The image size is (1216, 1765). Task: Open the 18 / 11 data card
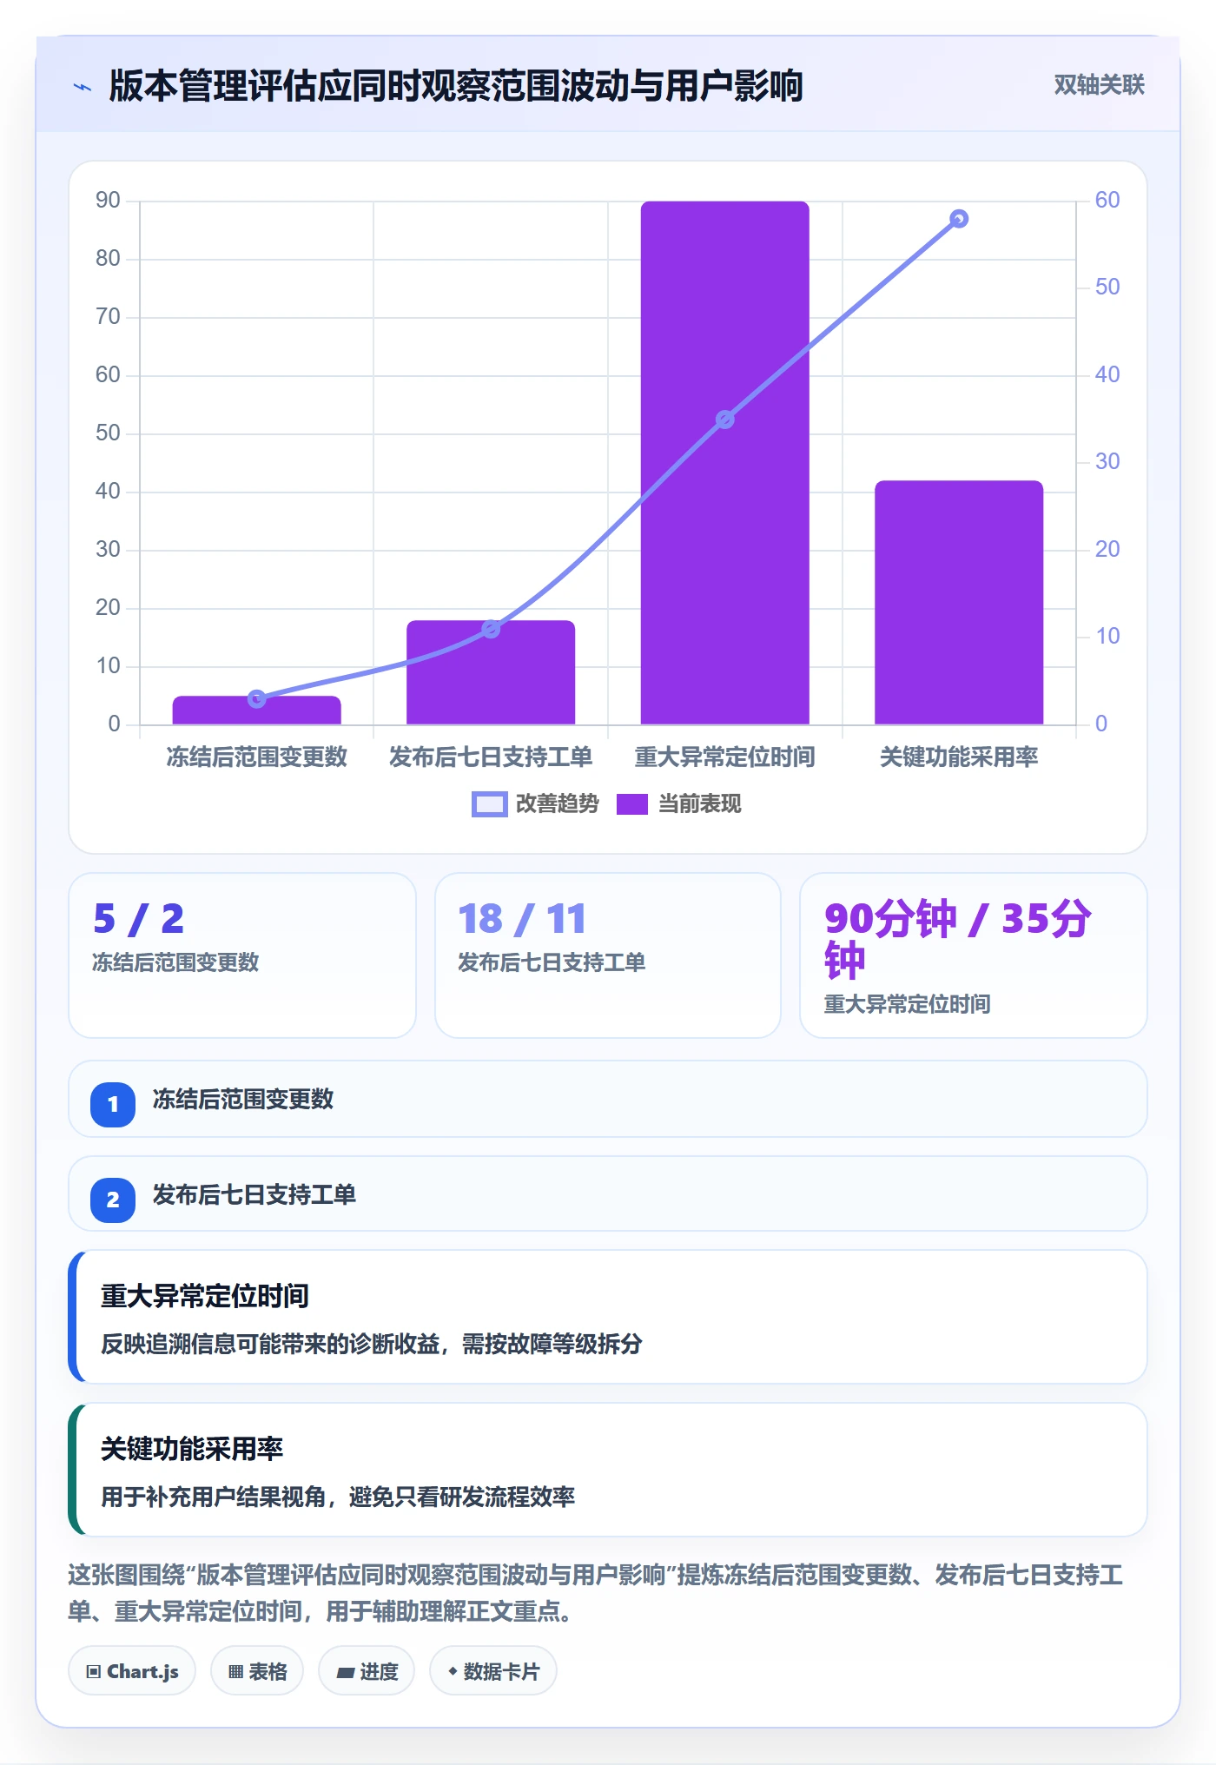(x=608, y=955)
